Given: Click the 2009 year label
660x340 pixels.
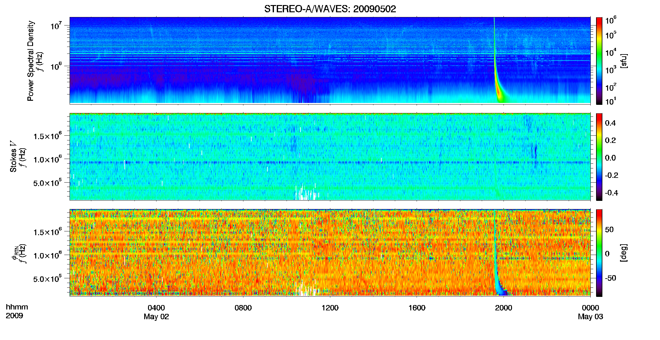Looking at the screenshot, I should pyautogui.click(x=14, y=316).
